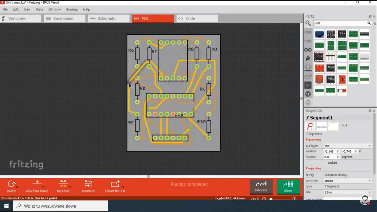Viewport: 377px width, 212px height.
Task: Run the Autoroute tool
Action: click(88, 186)
